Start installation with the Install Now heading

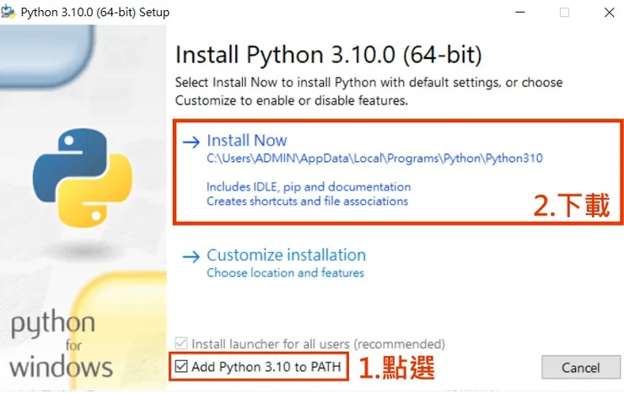(x=246, y=141)
